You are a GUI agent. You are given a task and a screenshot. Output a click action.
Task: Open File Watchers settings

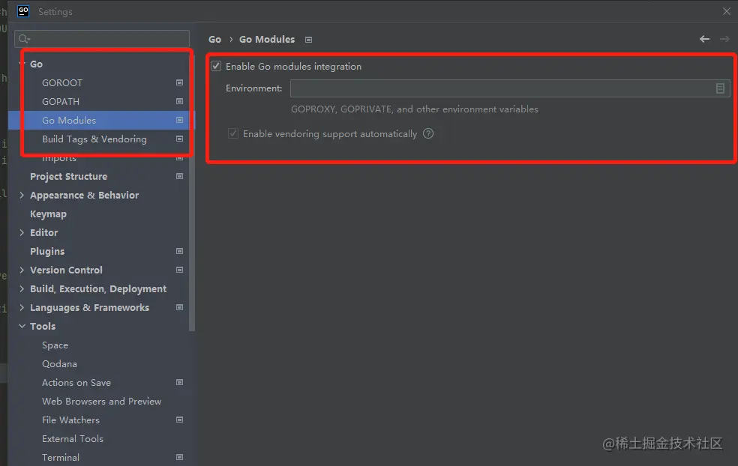click(x=70, y=420)
